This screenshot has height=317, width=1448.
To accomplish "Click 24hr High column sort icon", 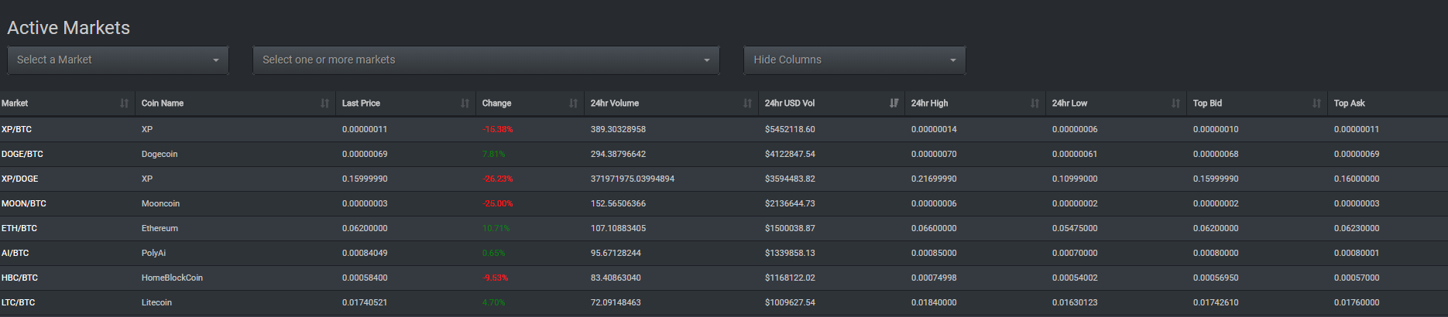I will [x=1035, y=104].
